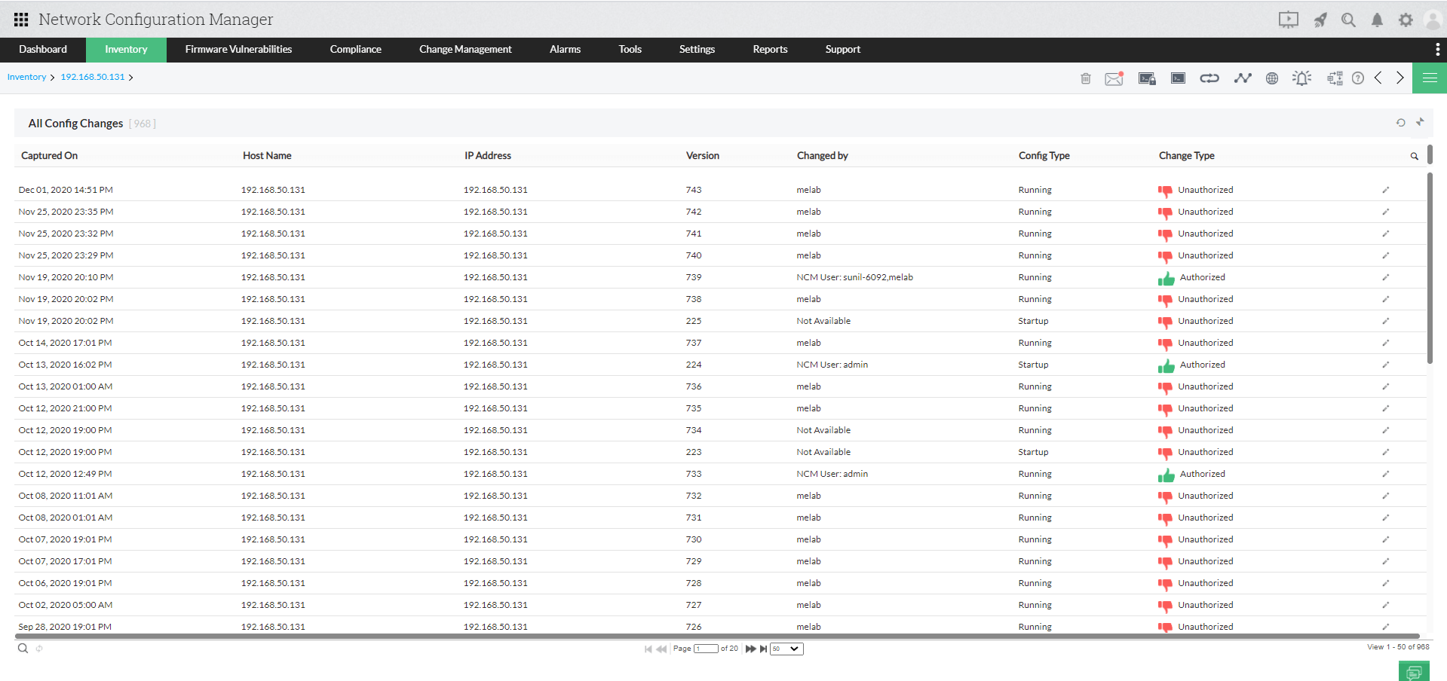Screen dimensions: 1447x681
Task: Open the Change Management menu
Action: (464, 49)
